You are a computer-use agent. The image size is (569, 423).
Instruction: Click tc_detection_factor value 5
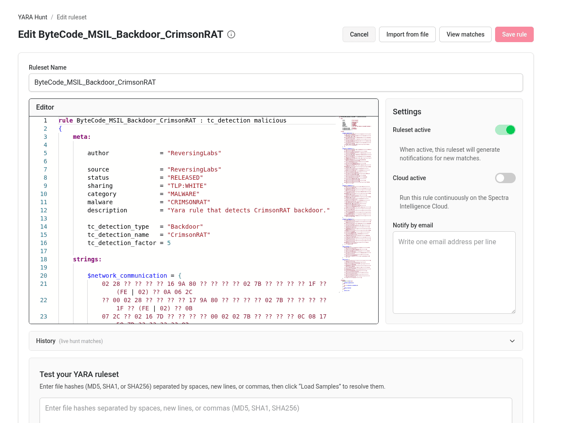169,243
